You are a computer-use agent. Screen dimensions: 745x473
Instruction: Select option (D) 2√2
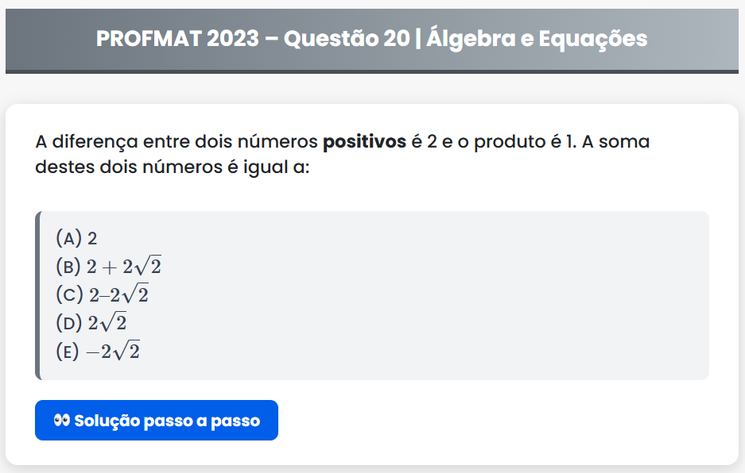click(x=91, y=323)
